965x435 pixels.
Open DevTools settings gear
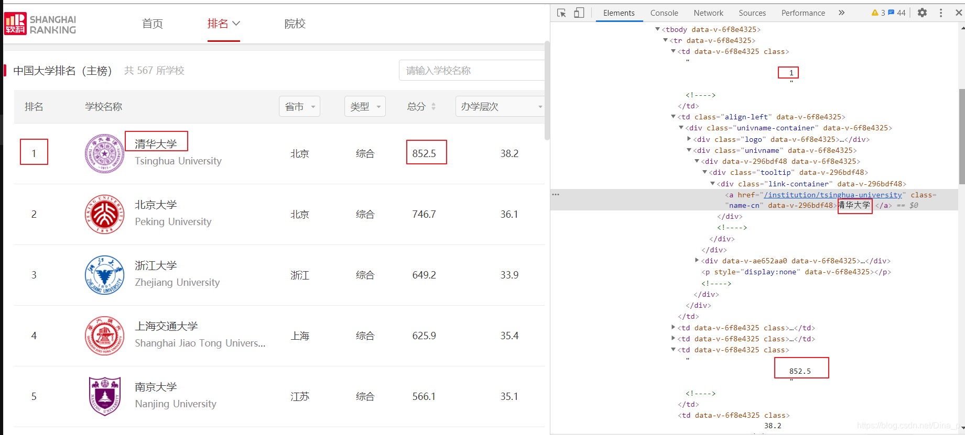pos(922,13)
